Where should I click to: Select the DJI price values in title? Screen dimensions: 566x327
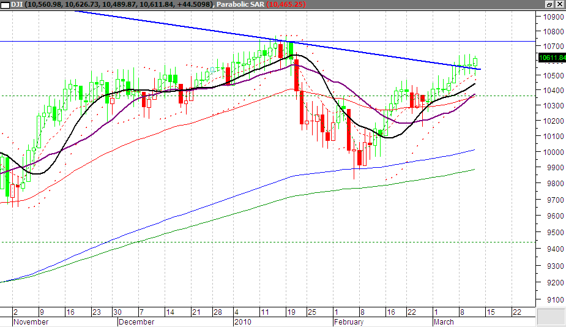pos(119,4)
